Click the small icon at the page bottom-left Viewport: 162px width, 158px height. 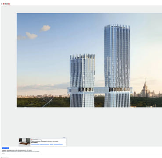pos(1,158)
